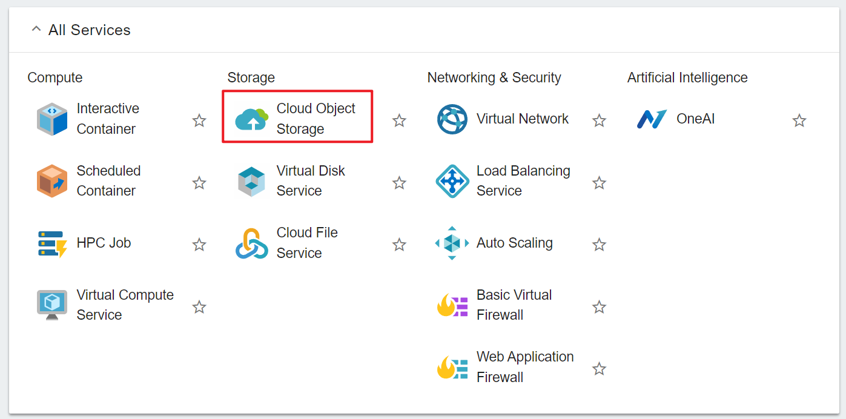Launch OneAI from its text label
The width and height of the screenshot is (846, 419).
click(x=696, y=119)
